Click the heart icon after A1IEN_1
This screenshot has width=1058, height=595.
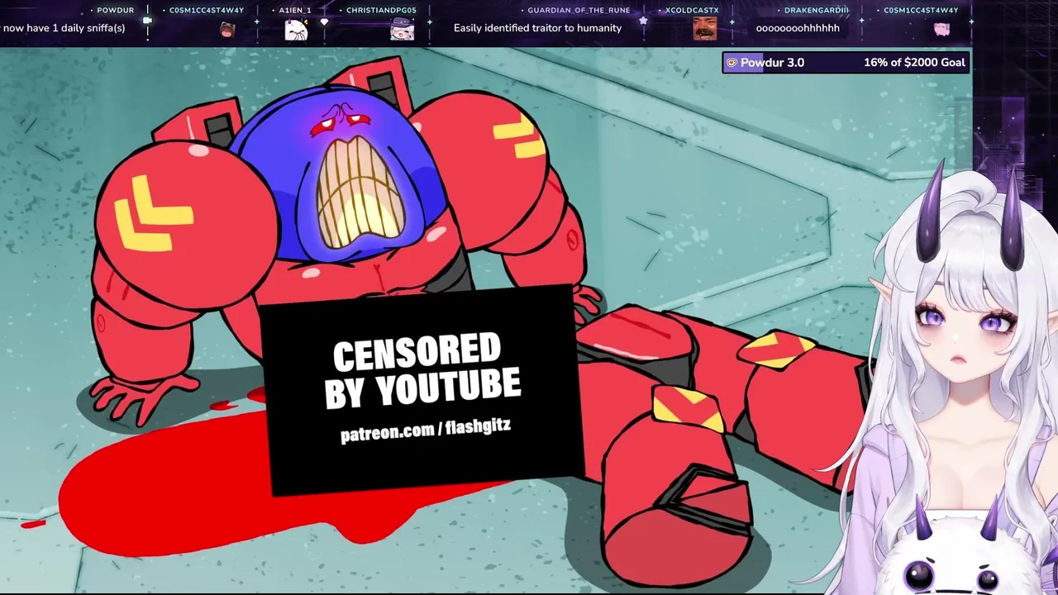click(x=324, y=21)
